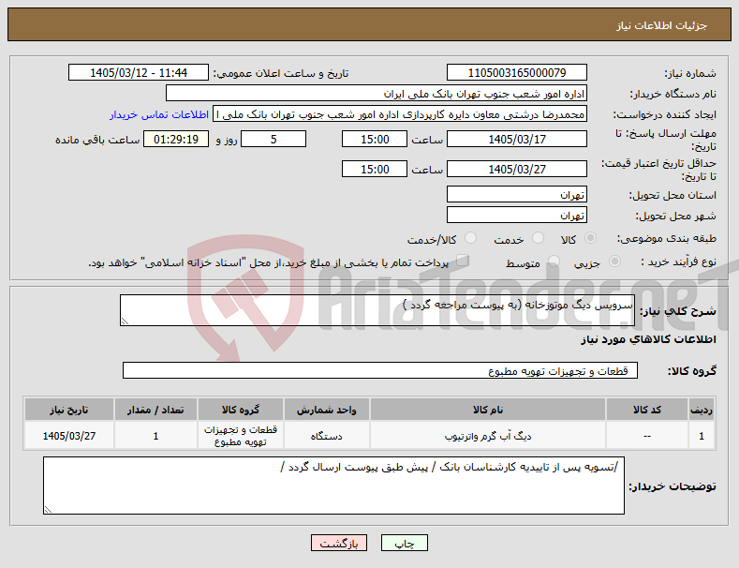Click the response deadline time 15:00 field
739x568 pixels.
click(375, 139)
